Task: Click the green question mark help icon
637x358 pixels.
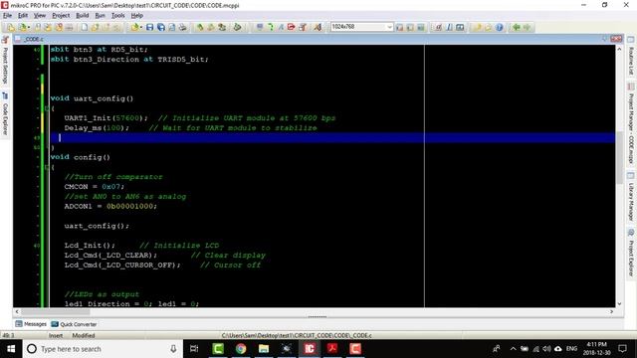Action: point(270,27)
